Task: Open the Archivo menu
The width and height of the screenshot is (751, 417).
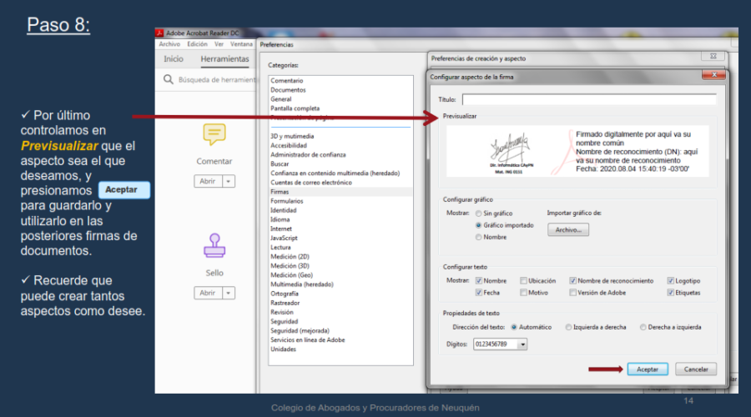Action: [169, 44]
